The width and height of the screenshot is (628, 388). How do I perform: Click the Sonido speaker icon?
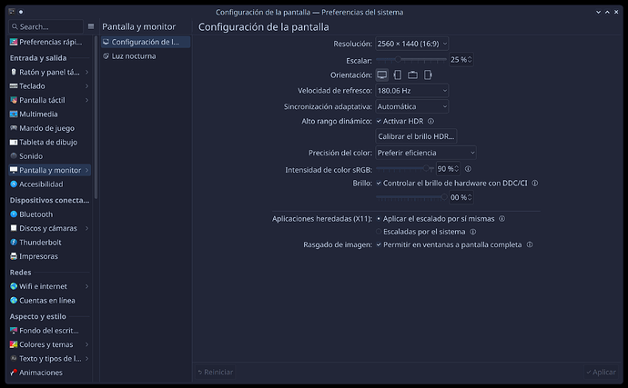click(13, 155)
